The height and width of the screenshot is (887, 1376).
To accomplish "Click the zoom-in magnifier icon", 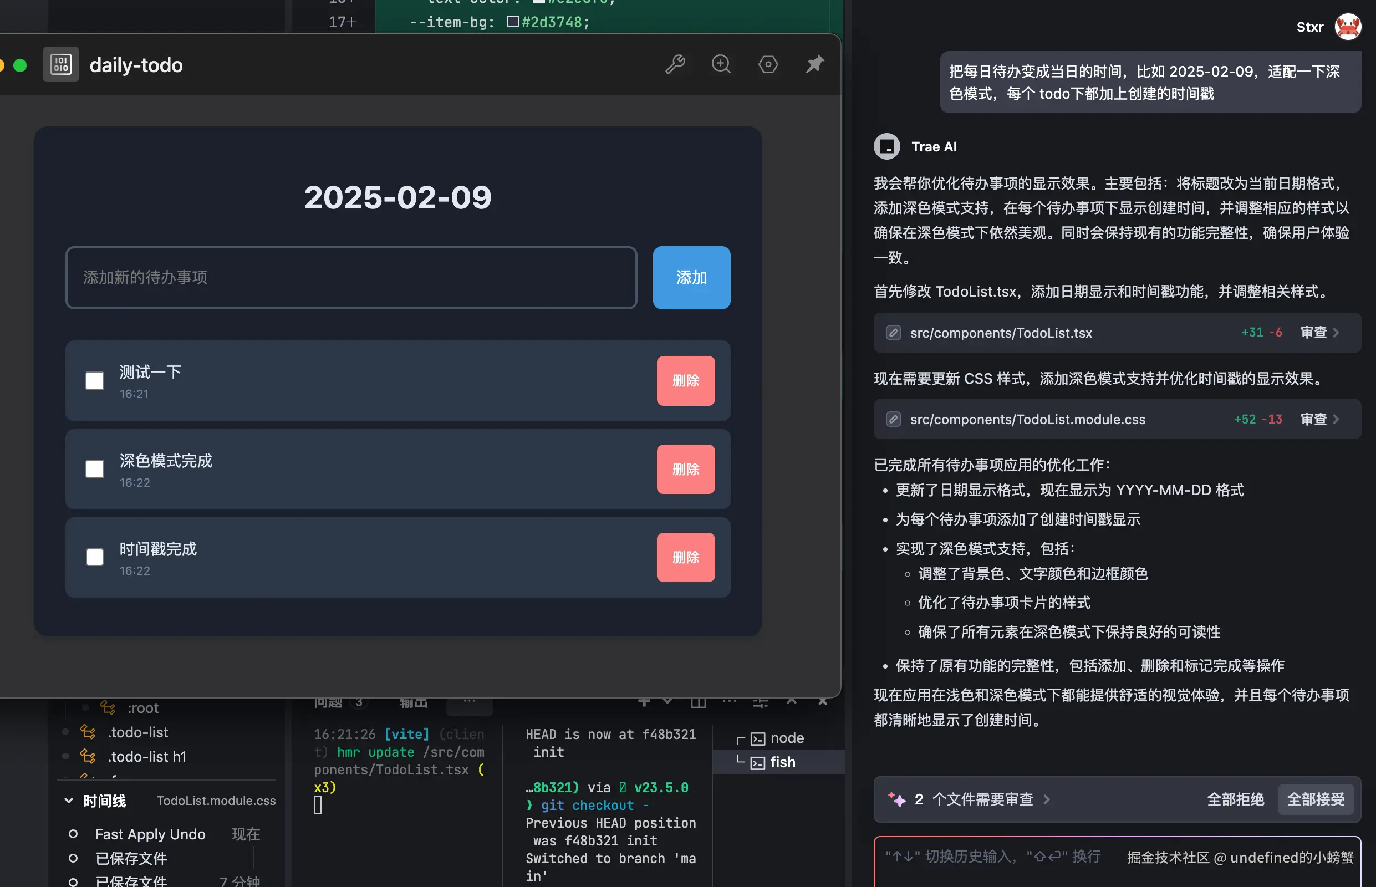I will point(721,64).
